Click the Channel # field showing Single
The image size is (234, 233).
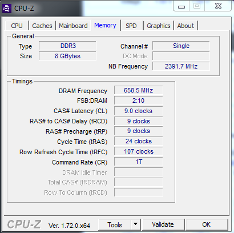coord(181,46)
